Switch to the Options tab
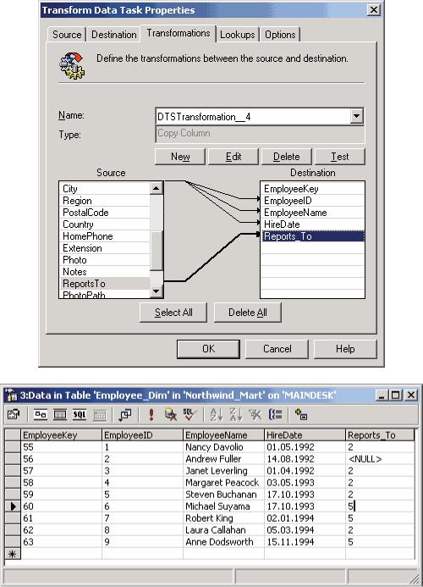The width and height of the screenshot is (423, 587). point(280,35)
